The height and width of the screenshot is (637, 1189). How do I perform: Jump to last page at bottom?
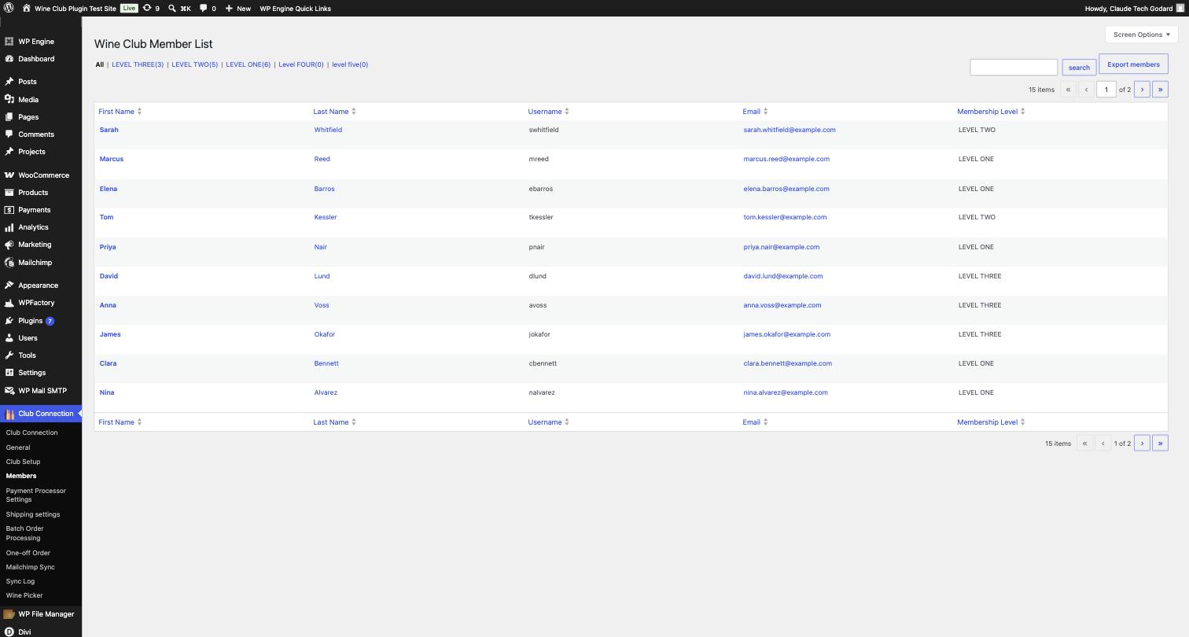tap(1160, 444)
